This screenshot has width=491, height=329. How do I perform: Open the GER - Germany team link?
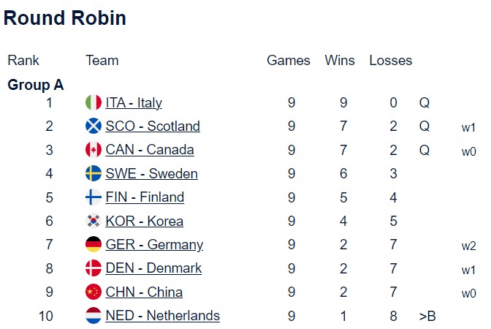pyautogui.click(x=154, y=245)
